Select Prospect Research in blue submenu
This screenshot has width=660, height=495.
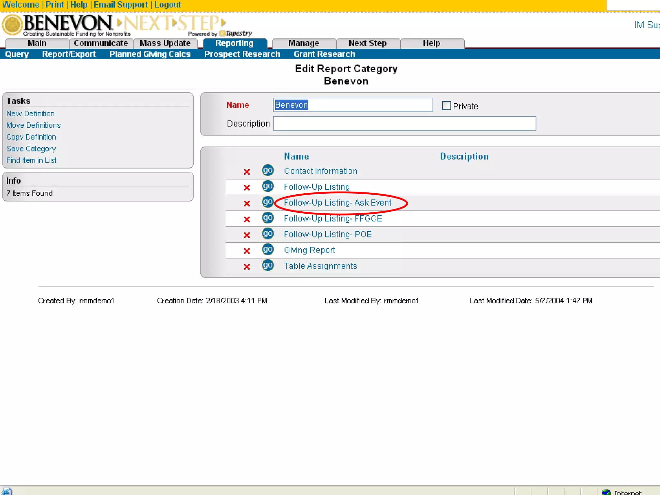pos(242,54)
